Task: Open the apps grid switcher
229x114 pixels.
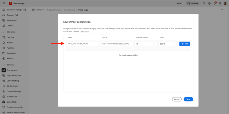Action: pyautogui.click(x=220, y=3)
